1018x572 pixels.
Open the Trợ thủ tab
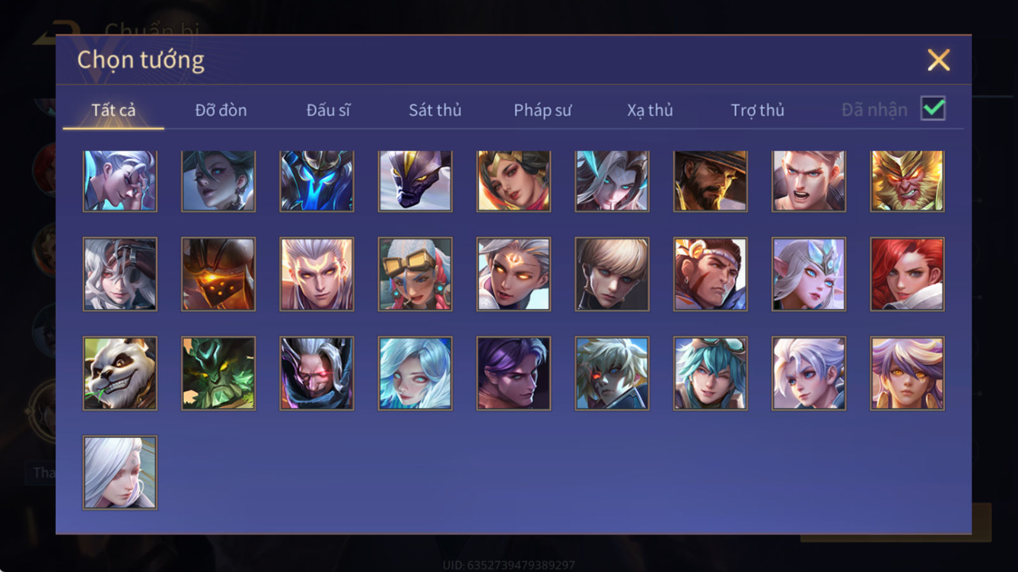click(x=757, y=110)
